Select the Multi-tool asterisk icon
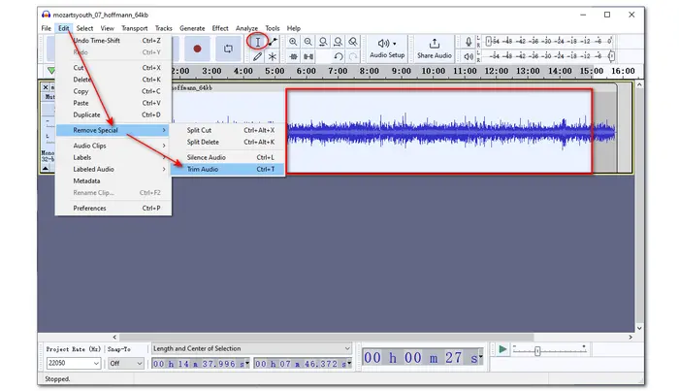The width and height of the screenshot is (679, 391). (272, 57)
